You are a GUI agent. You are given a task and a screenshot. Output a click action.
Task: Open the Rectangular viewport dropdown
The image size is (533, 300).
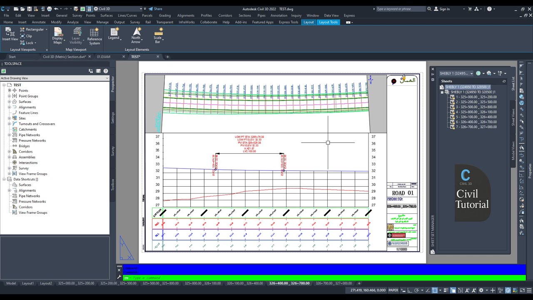pyautogui.click(x=46, y=30)
